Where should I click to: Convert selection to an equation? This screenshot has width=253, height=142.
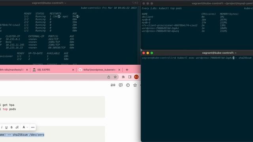pos(17,127)
